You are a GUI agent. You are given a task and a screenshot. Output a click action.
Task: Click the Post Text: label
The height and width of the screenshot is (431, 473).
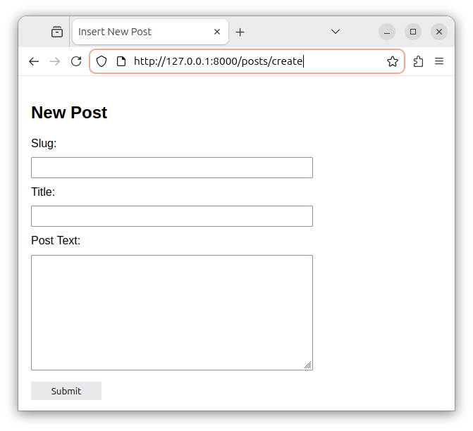pos(56,241)
